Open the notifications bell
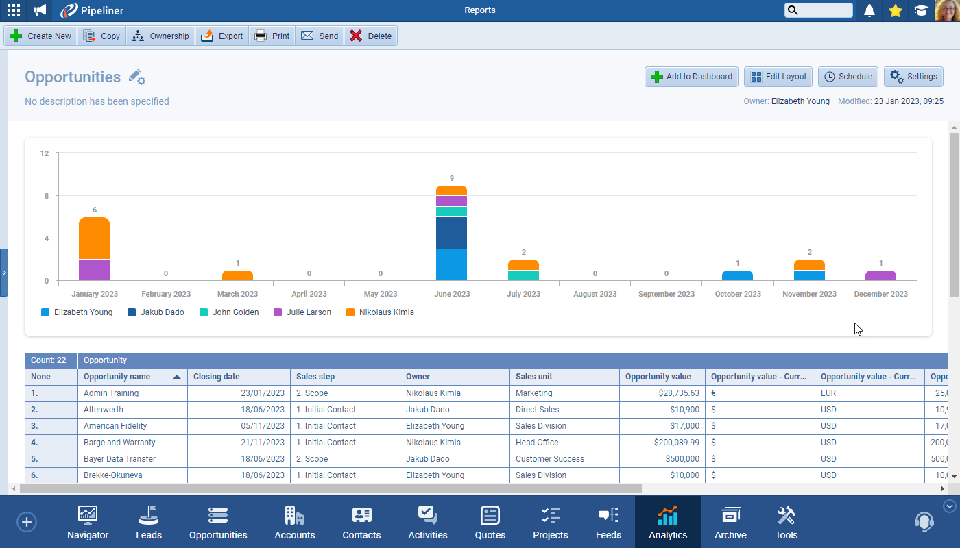This screenshot has width=960, height=548. coord(869,10)
